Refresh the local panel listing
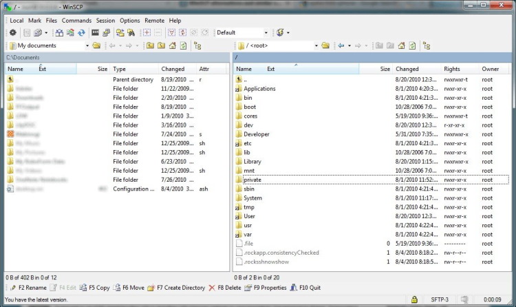516x307 pixels. 183,45
